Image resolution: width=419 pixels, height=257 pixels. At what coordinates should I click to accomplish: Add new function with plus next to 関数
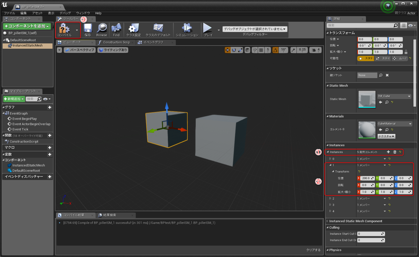click(50, 136)
